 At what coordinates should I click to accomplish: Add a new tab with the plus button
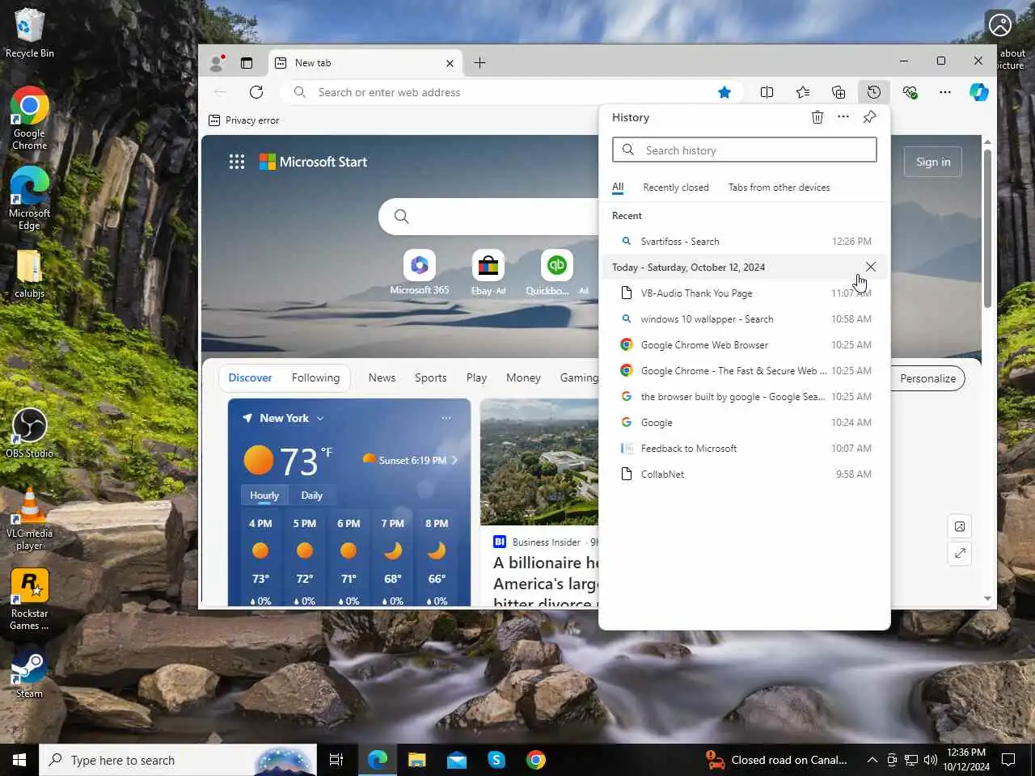point(479,63)
